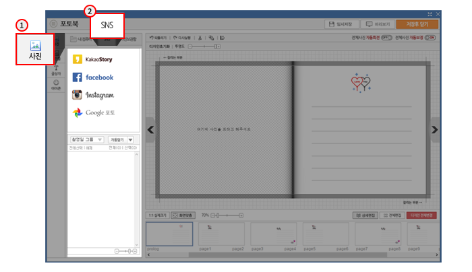Undo with the 되돌리기 button

click(x=158, y=38)
